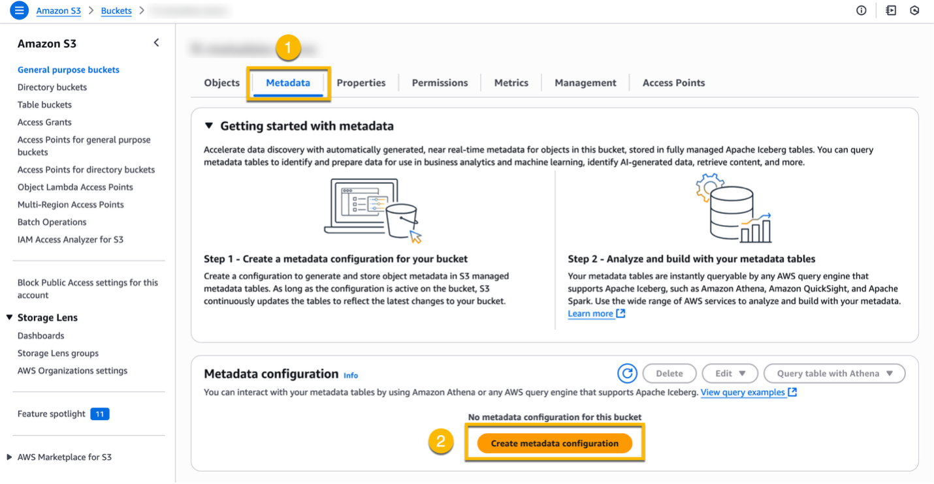The image size is (934, 484).
Task: Go to Buckets breadcrumb link
Action: click(x=116, y=10)
